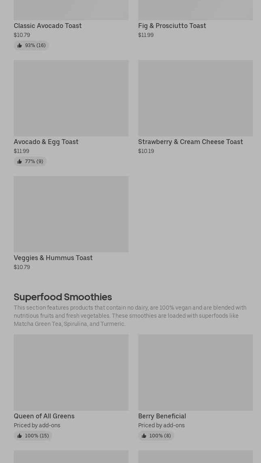Open the Strawberry & Cream Cheese Toast photo
Screen dimensions: 261x463
pyautogui.click(x=195, y=98)
